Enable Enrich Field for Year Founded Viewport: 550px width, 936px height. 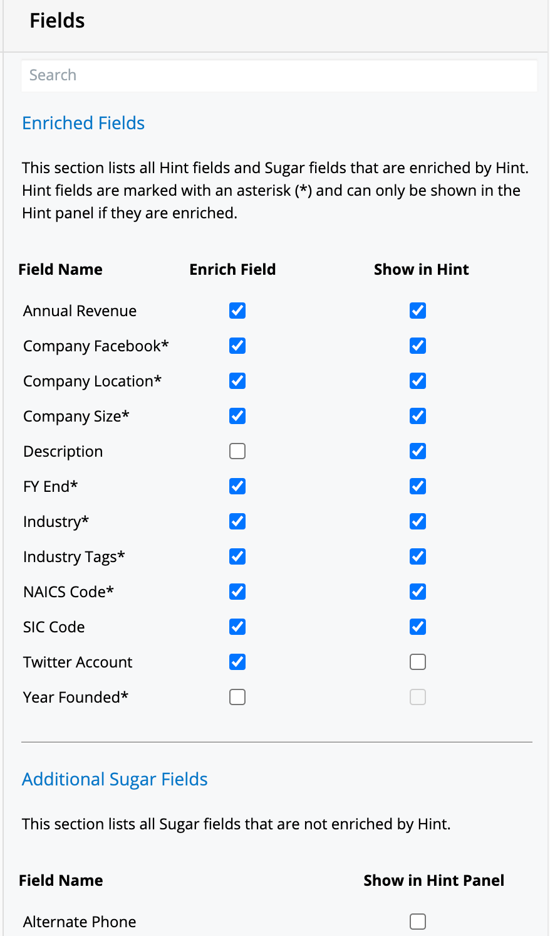pyautogui.click(x=237, y=697)
